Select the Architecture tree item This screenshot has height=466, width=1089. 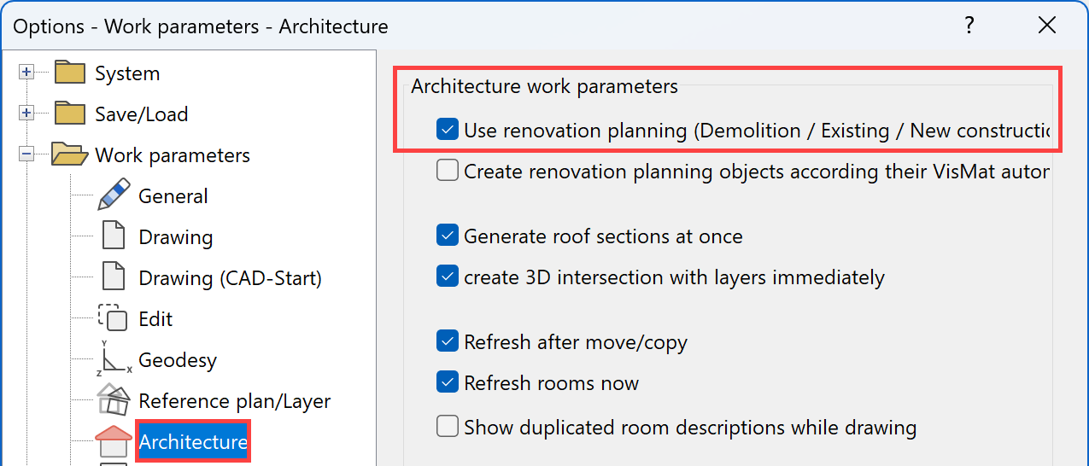pyautogui.click(x=193, y=442)
